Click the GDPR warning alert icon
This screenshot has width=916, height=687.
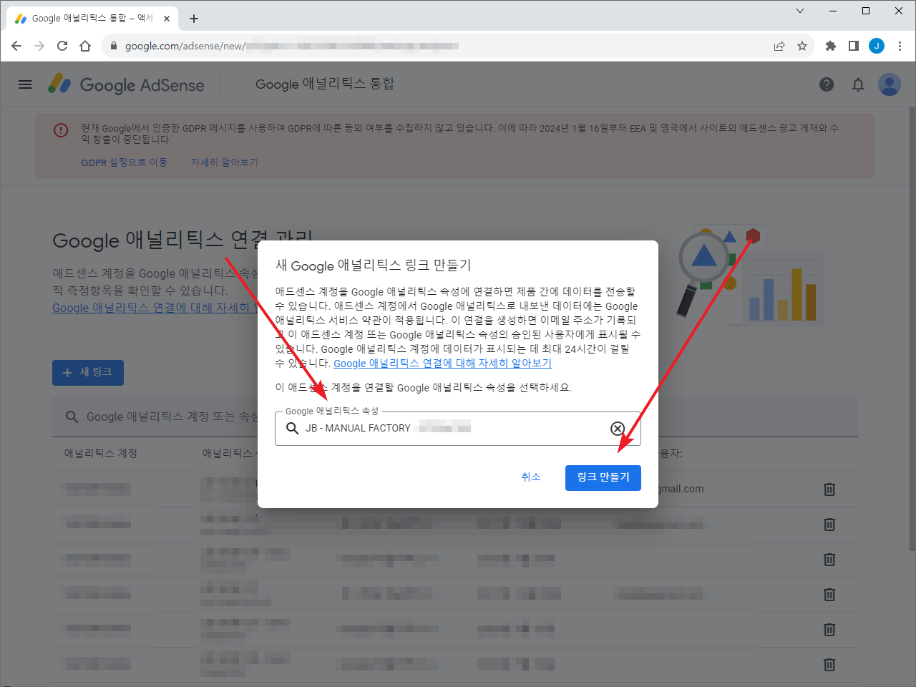pos(61,130)
